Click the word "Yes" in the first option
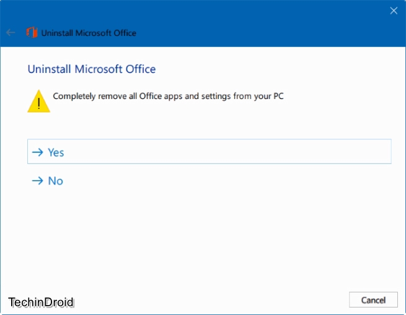Screen dimensions: 406x315 click(56, 152)
